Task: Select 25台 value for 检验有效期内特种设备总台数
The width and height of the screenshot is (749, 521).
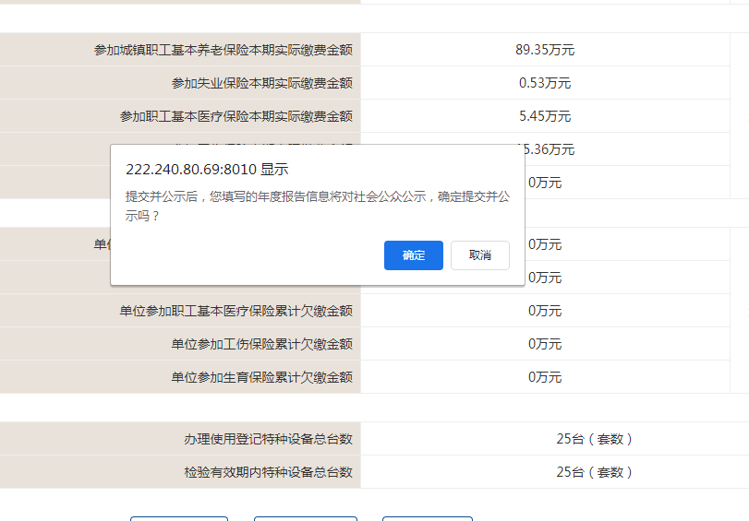Action: 595,472
